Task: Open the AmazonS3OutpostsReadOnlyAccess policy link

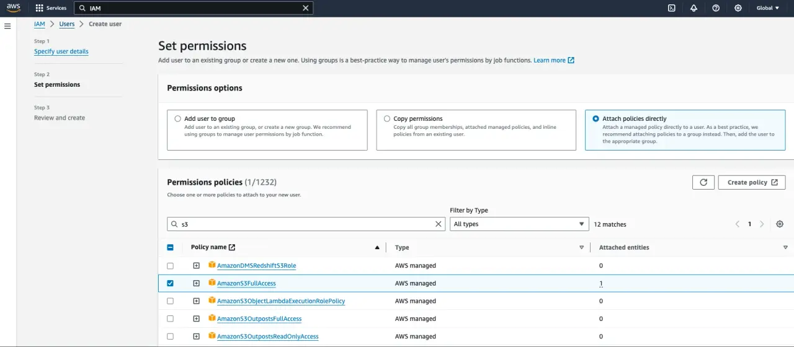Action: point(268,336)
